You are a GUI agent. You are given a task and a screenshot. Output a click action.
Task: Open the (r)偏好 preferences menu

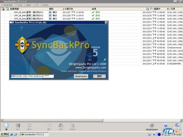click(x=28, y=5)
